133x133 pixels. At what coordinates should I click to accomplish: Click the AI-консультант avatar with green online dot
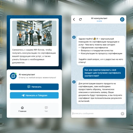pos(13,76)
